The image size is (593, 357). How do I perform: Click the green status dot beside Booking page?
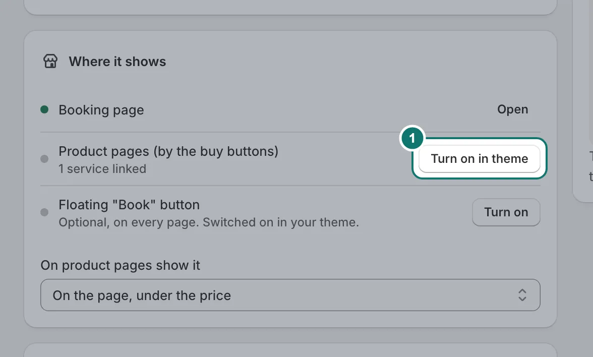coord(44,110)
